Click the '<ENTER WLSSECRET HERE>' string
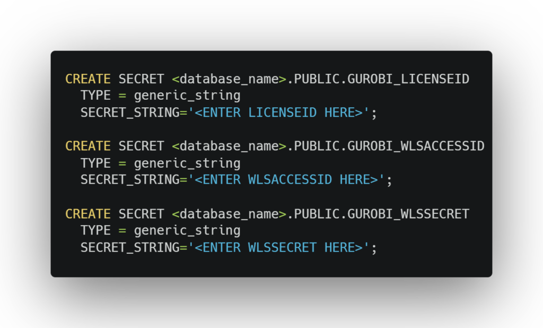Screen dimensions: 543x328 tap(278, 247)
